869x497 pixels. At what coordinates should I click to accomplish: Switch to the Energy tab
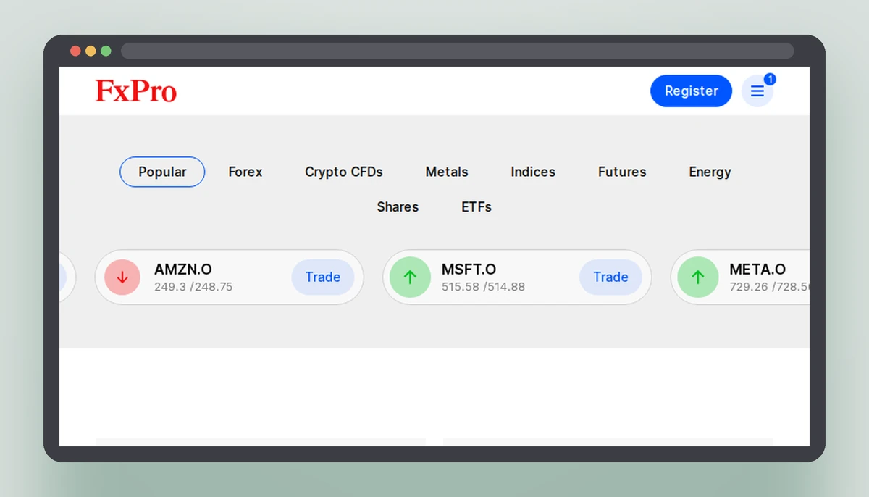click(710, 172)
